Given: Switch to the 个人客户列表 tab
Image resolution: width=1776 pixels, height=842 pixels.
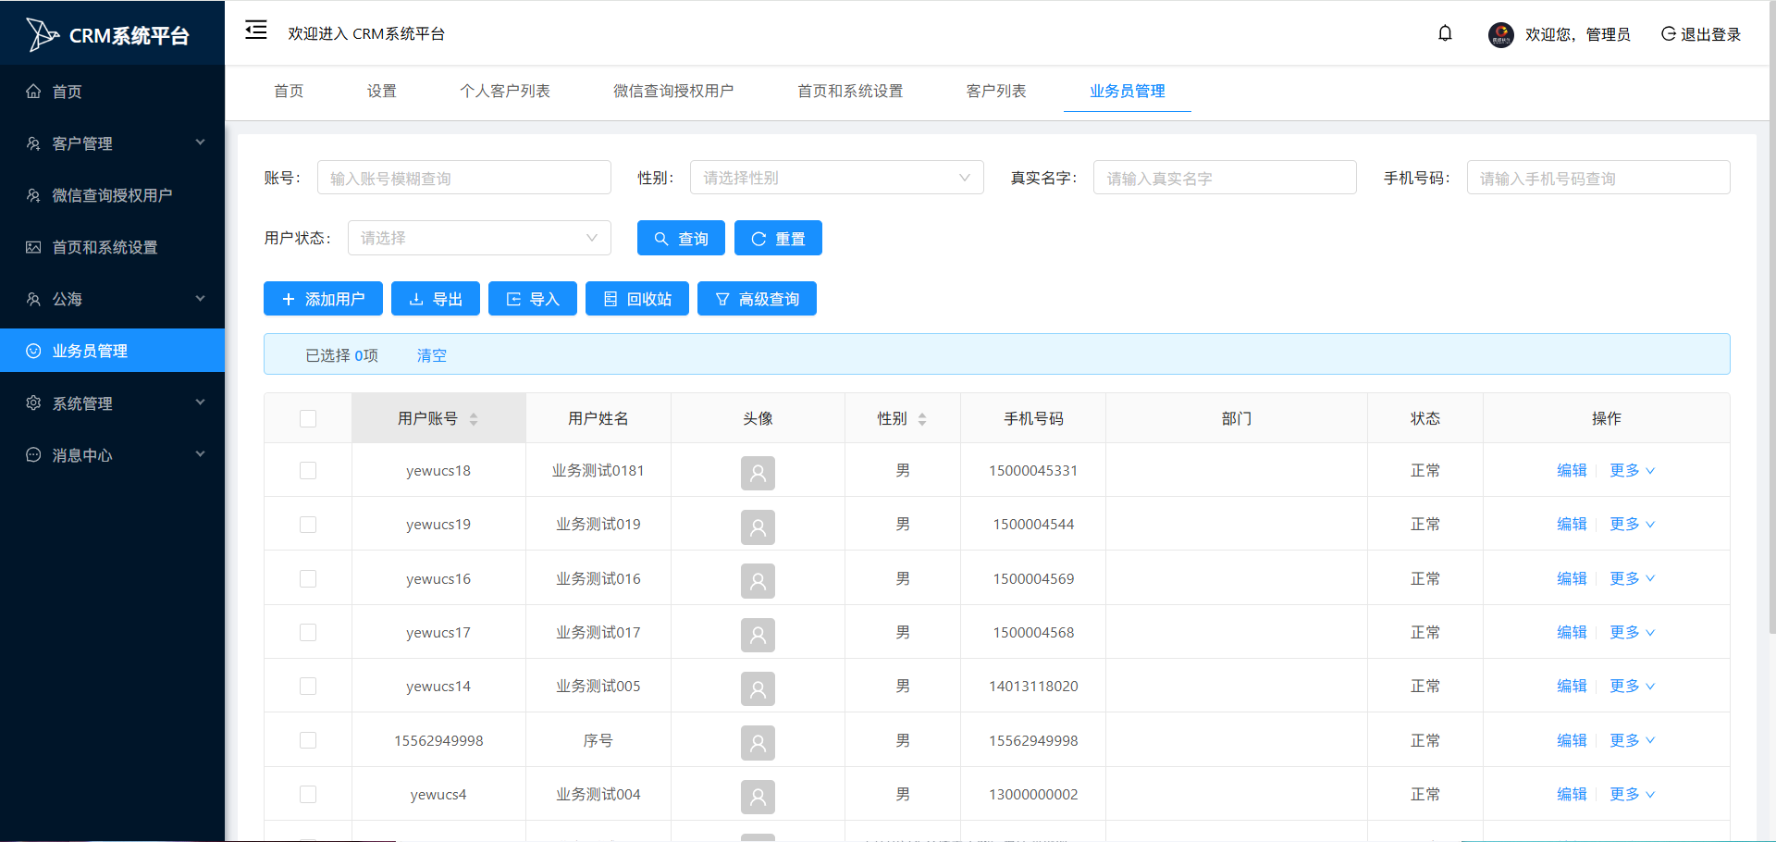Looking at the screenshot, I should point(505,91).
